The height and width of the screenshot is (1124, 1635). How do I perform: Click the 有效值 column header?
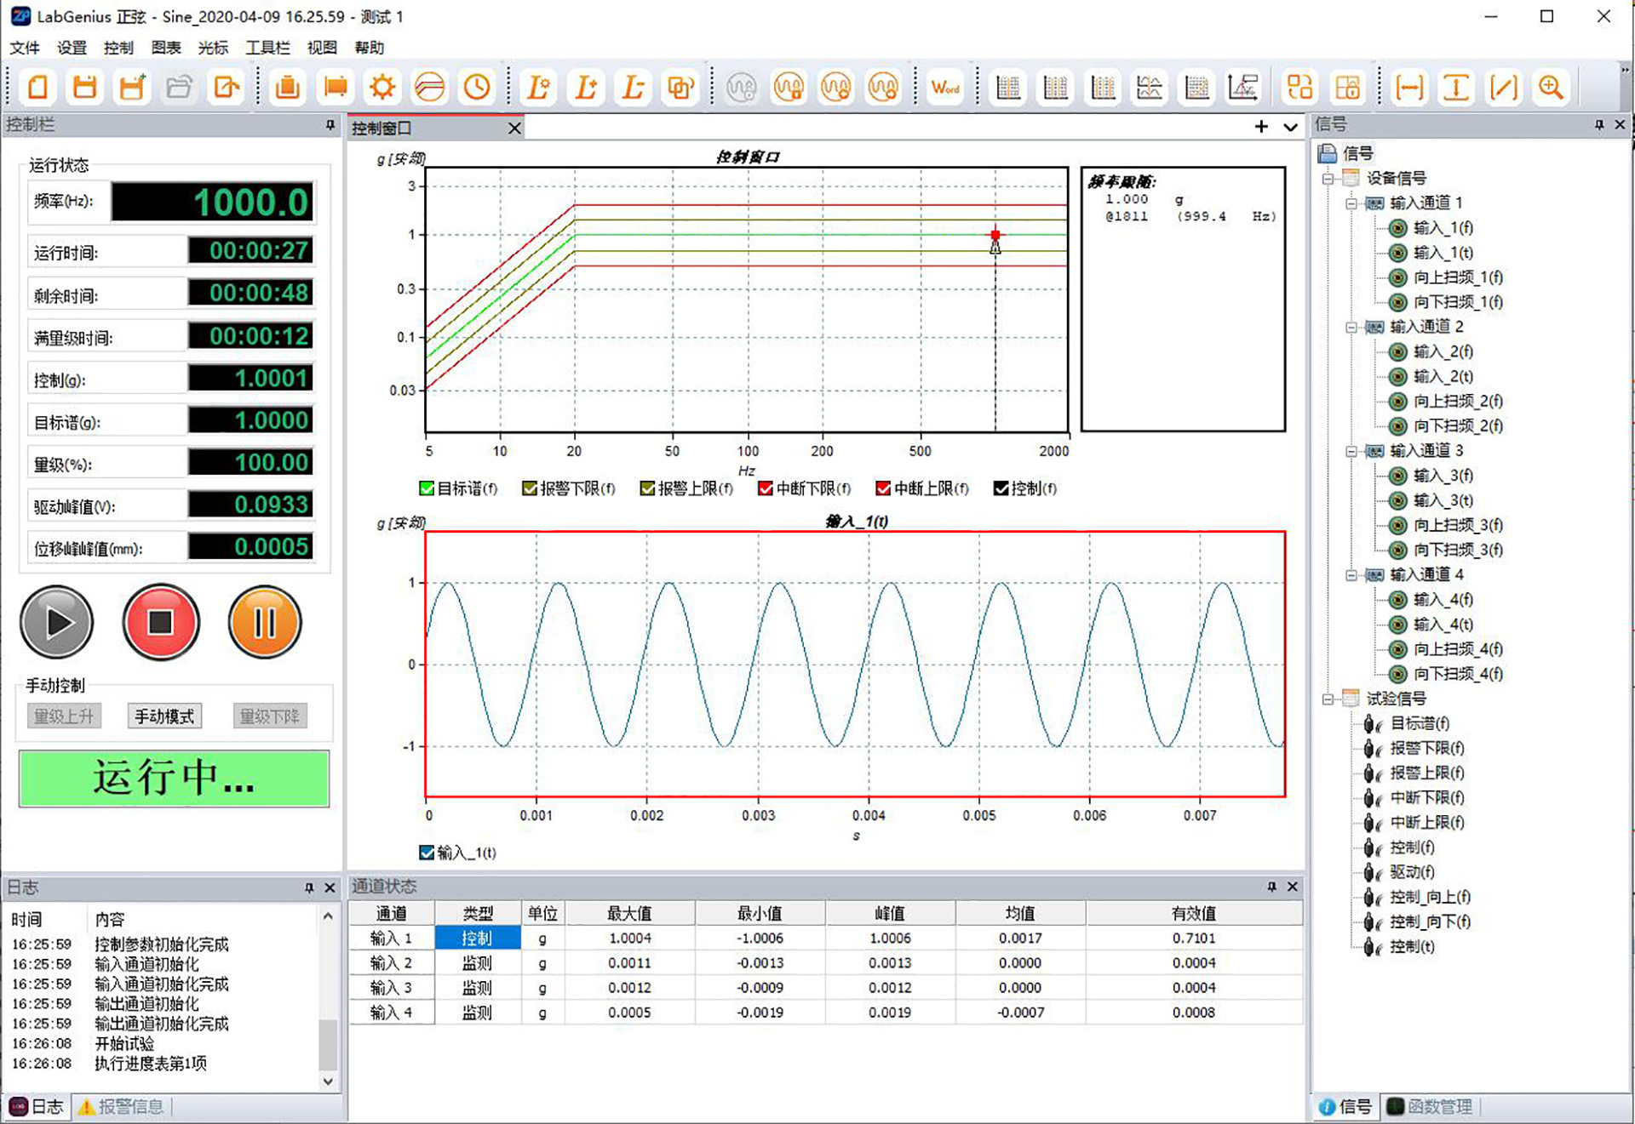[x=1194, y=914]
